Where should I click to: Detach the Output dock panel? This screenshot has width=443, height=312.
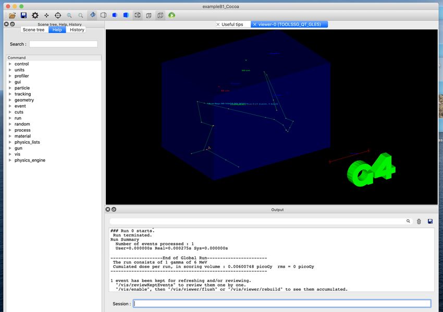pyautogui.click(x=114, y=209)
